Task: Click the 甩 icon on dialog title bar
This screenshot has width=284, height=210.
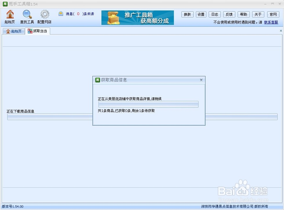Action: click(97, 80)
